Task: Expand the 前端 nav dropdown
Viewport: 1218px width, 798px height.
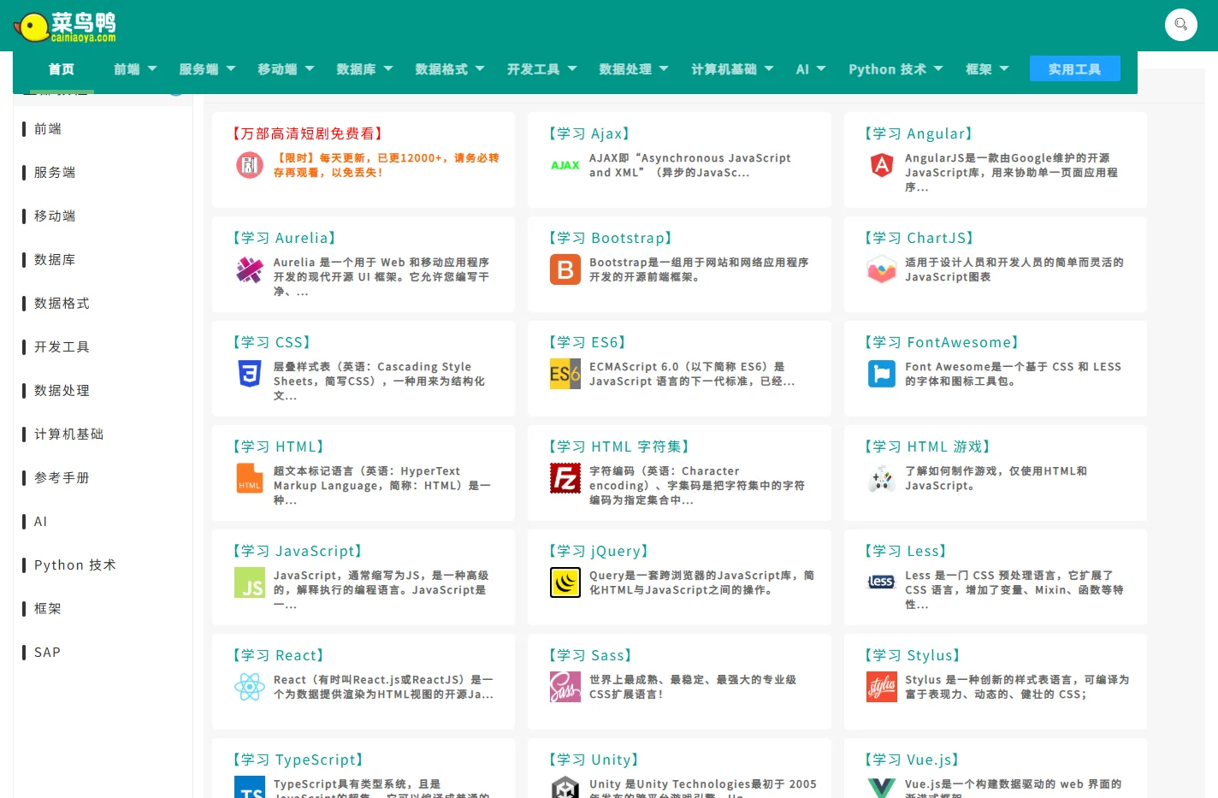Action: pos(135,69)
